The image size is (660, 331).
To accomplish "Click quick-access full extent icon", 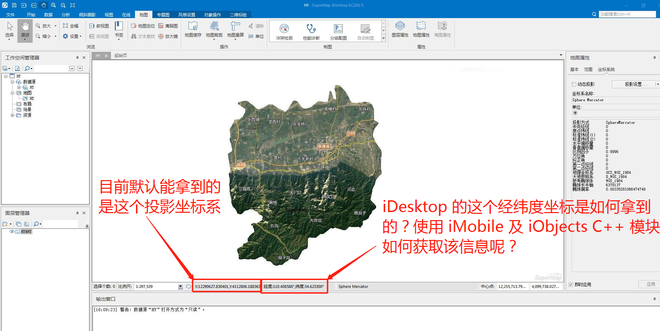I will coord(73,5).
